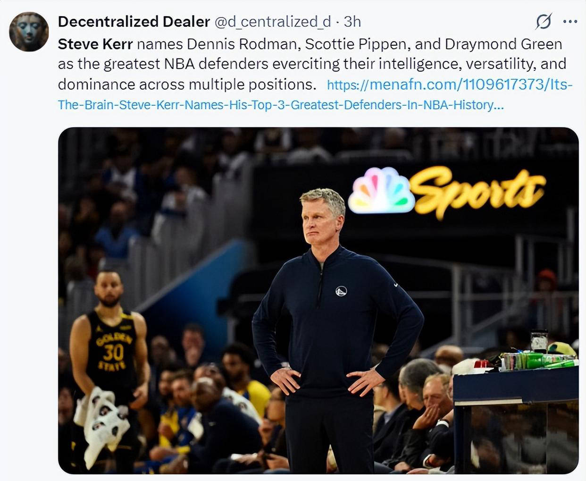Open the @d_centralized_d handle link
This screenshot has width=586, height=481.
click(273, 22)
